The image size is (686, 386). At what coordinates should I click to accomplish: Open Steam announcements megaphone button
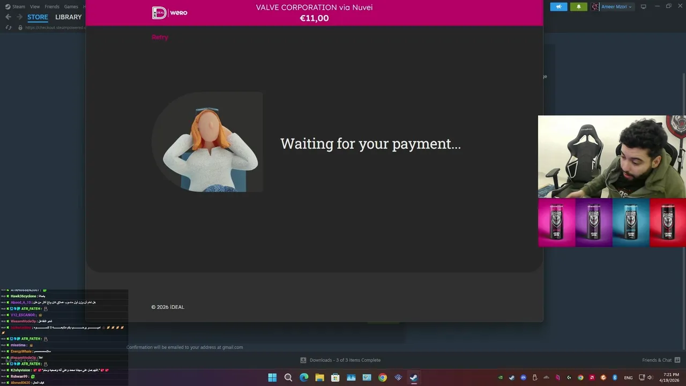click(558, 6)
